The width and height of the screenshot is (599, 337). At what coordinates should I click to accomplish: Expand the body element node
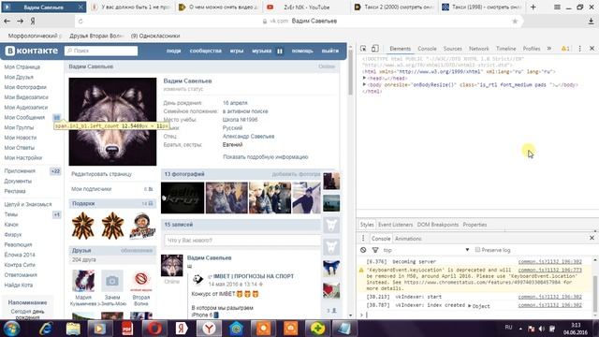[364, 84]
